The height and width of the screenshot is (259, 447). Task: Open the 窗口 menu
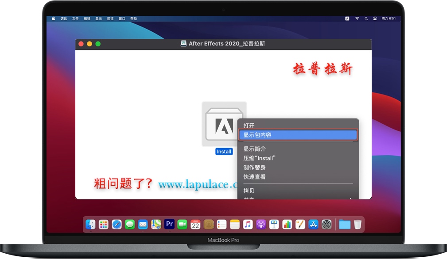tap(122, 19)
